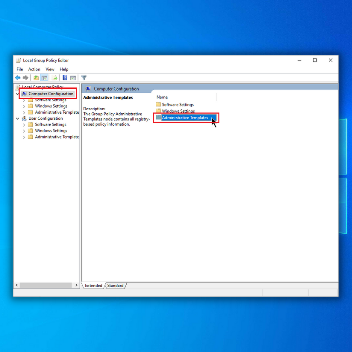Expand Windows Settings under Computer Configuration
The image size is (352, 352).
[x=24, y=106]
